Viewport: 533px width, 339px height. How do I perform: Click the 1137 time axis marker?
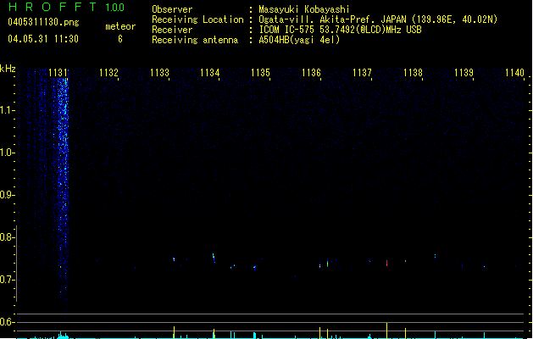coord(362,73)
